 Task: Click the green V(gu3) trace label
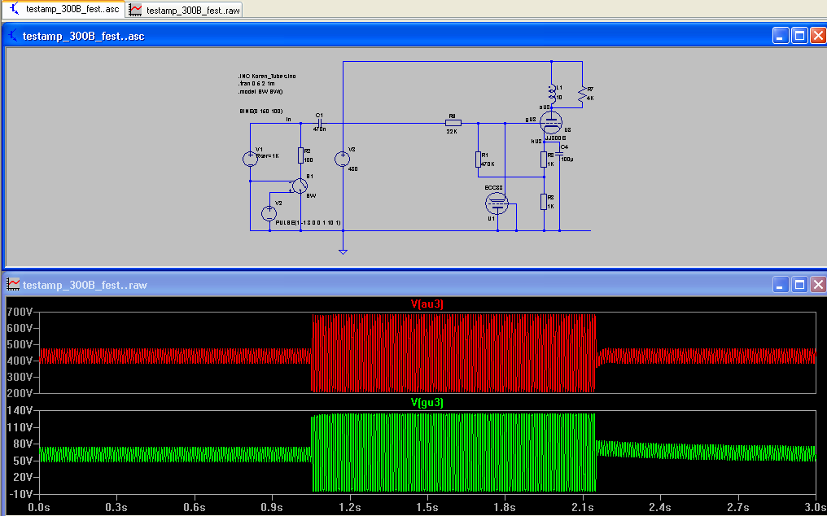[427, 403]
